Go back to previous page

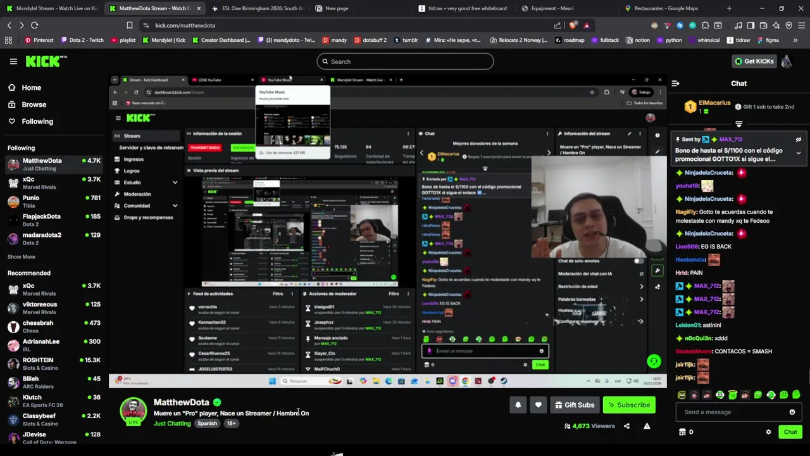(9, 25)
